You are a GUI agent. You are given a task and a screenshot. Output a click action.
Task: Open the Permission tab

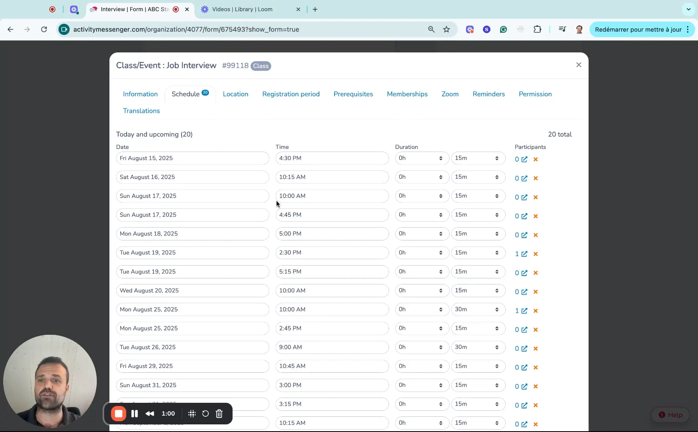[535, 94]
